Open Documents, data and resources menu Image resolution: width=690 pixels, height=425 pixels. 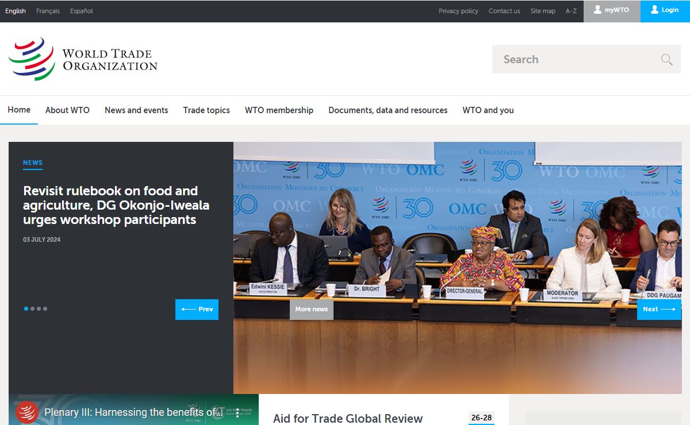[x=388, y=110]
